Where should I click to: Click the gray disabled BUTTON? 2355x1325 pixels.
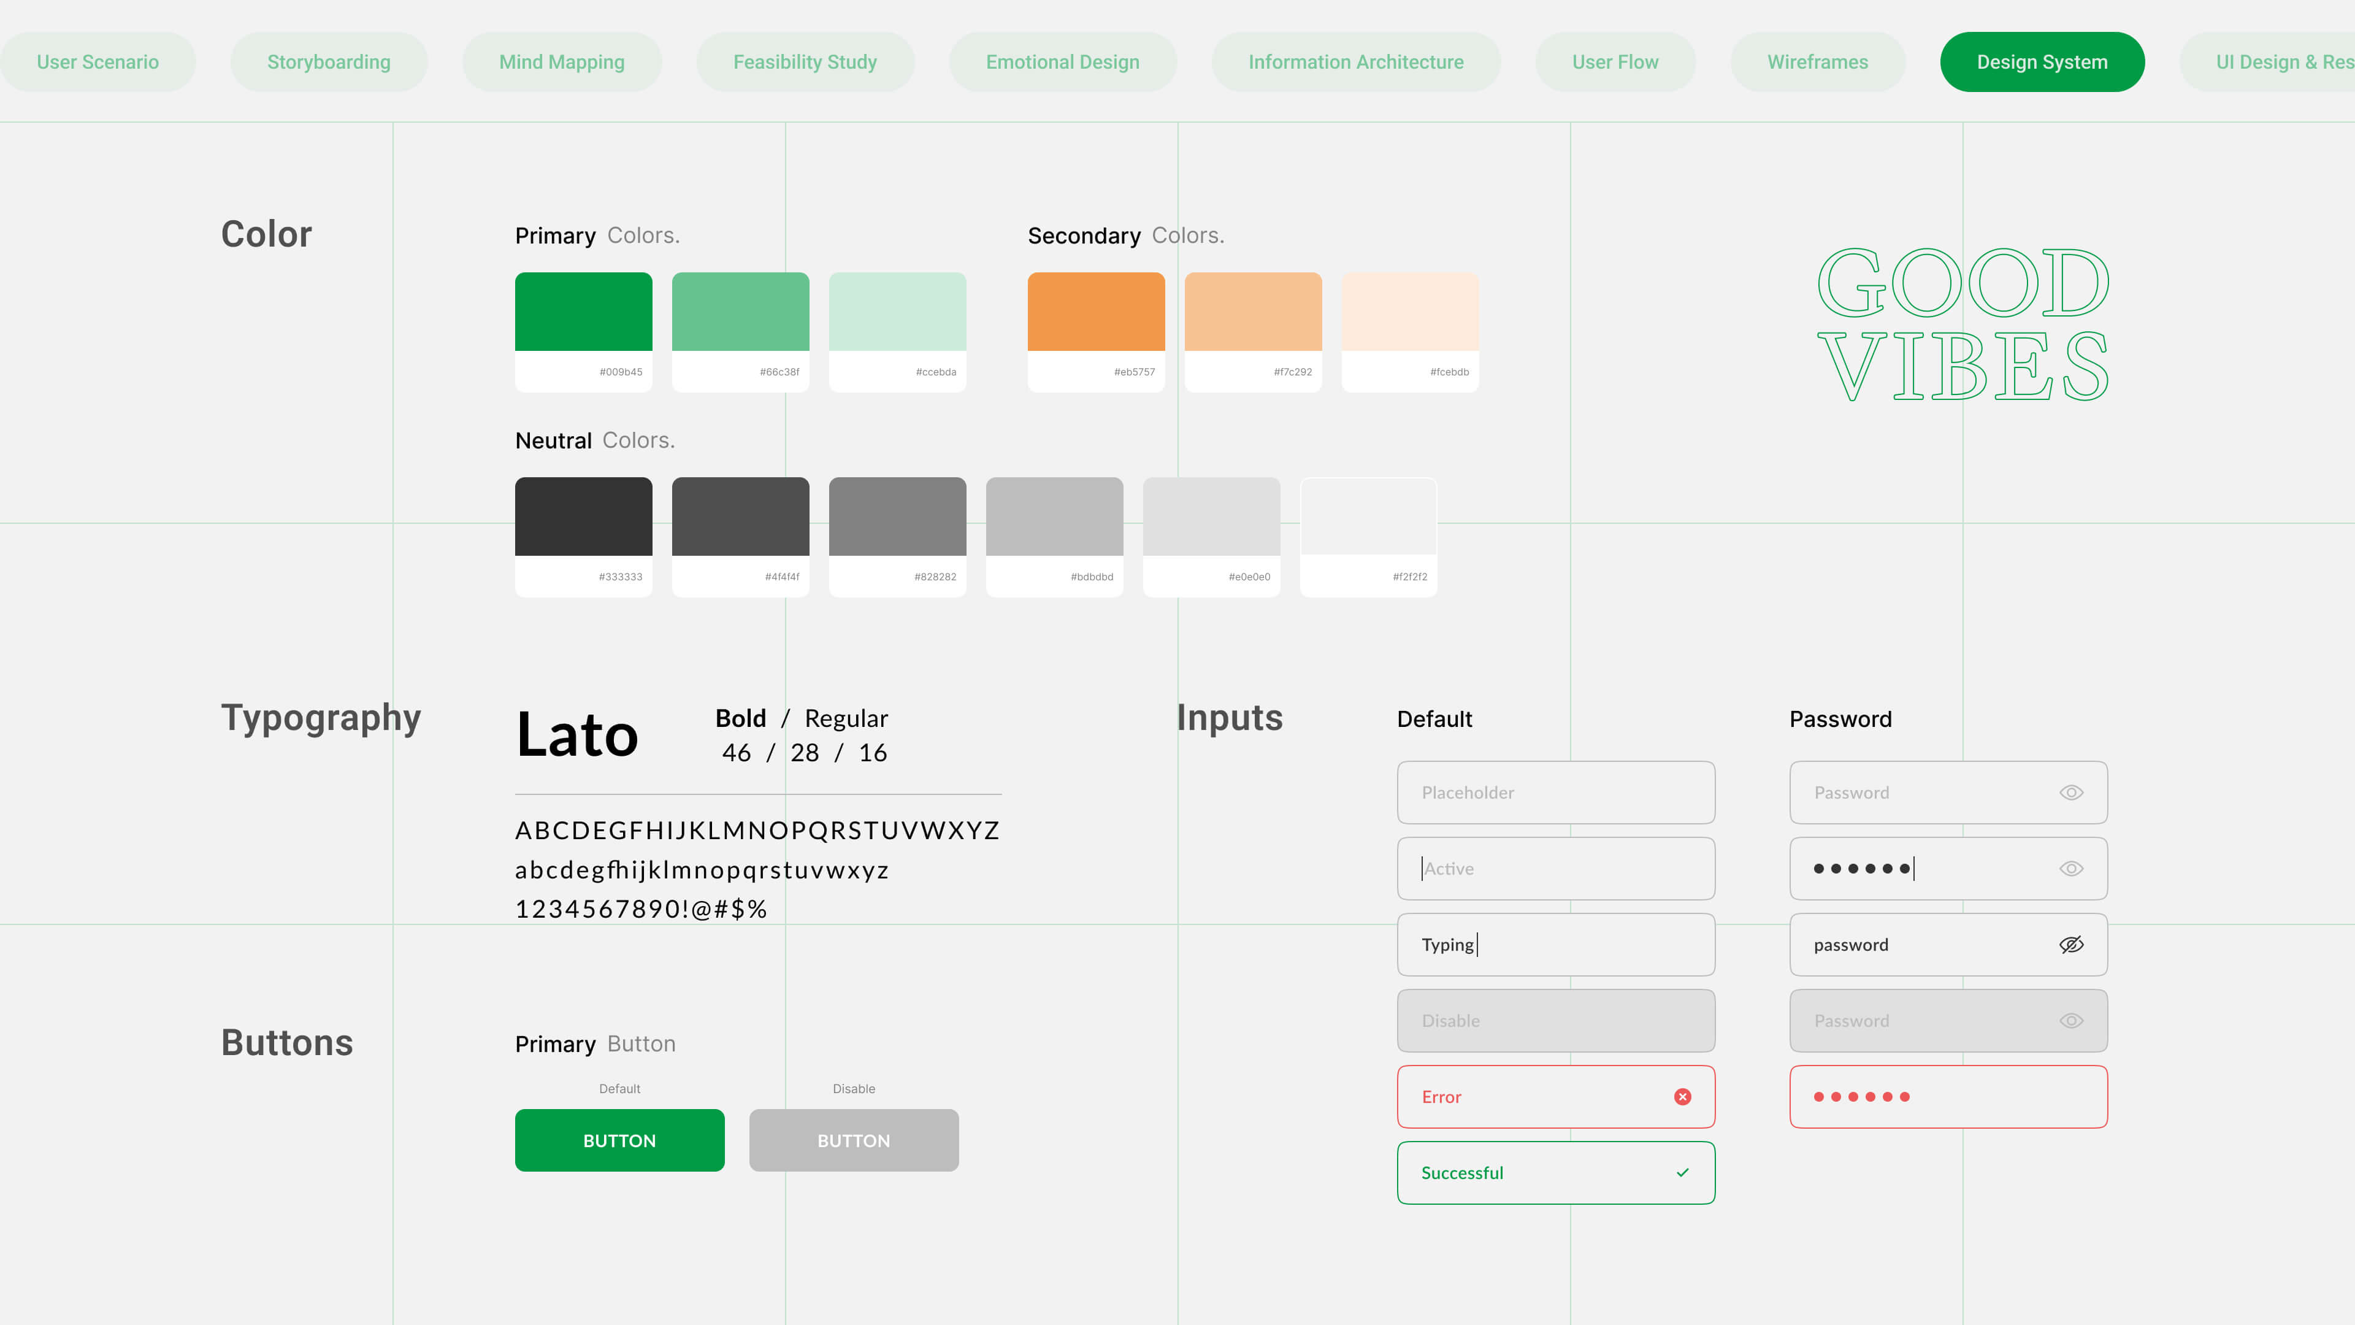(x=853, y=1140)
